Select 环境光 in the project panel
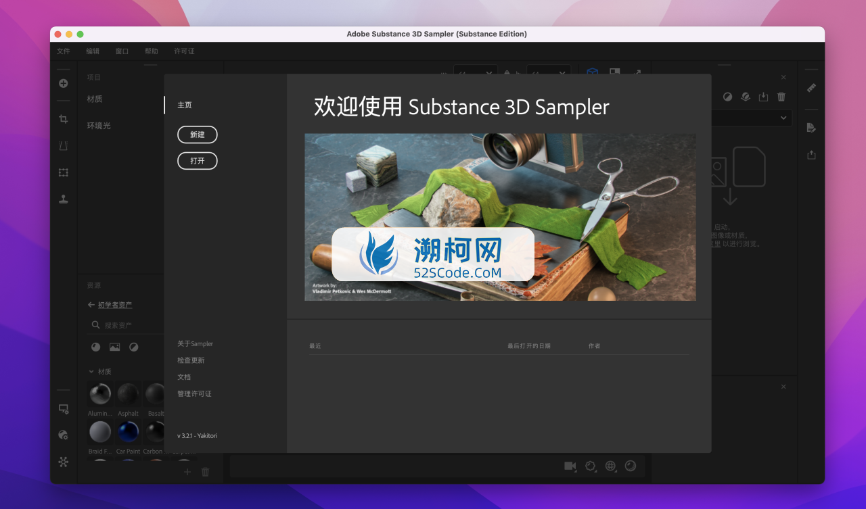This screenshot has width=866, height=509. pyautogui.click(x=99, y=126)
